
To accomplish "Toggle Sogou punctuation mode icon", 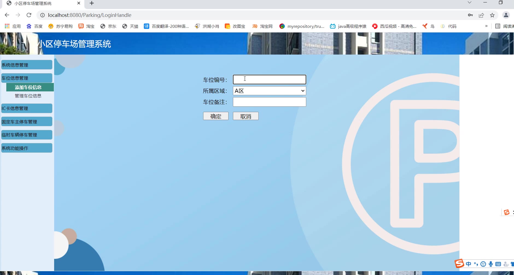I will pos(476,264).
